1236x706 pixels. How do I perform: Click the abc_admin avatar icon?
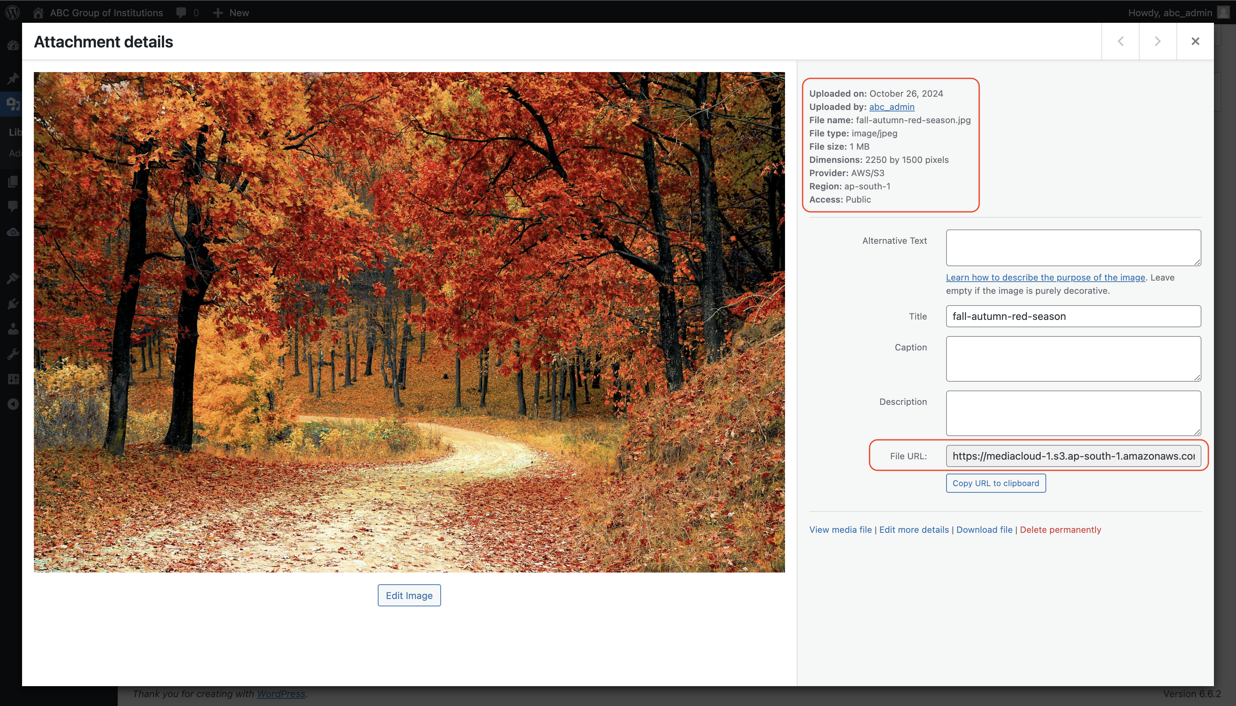click(x=1223, y=13)
